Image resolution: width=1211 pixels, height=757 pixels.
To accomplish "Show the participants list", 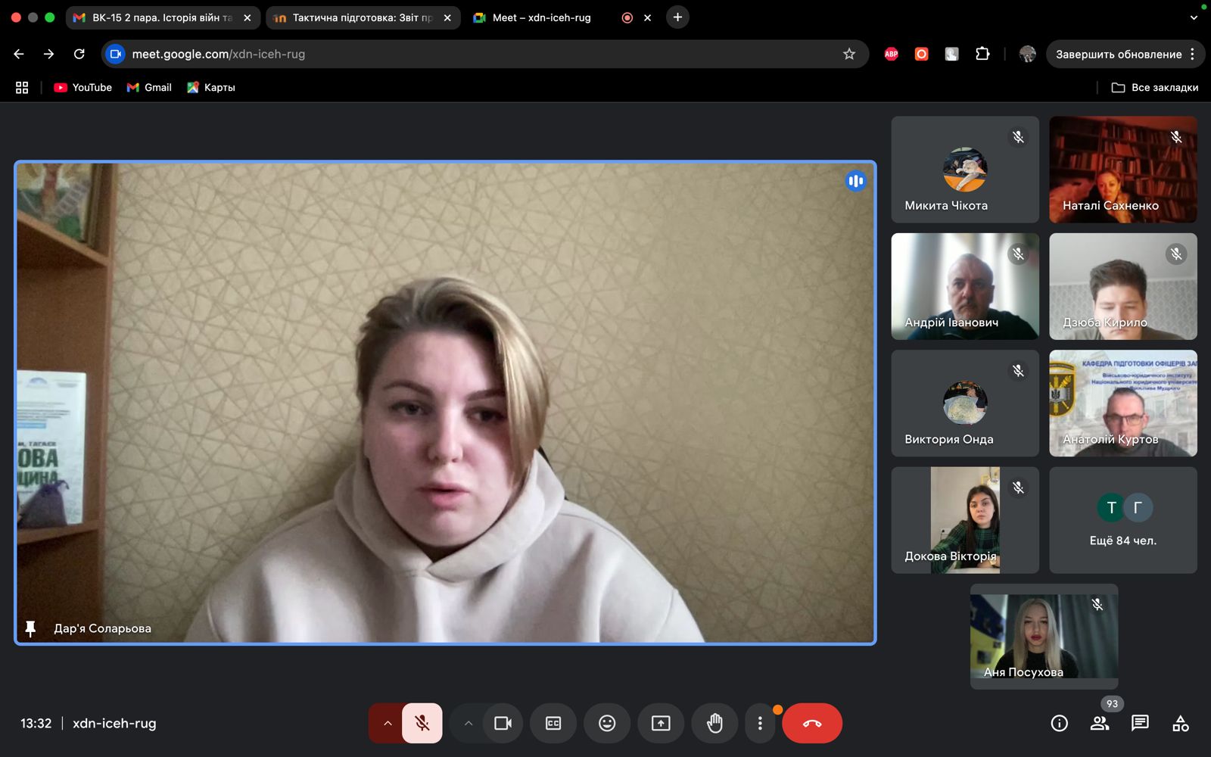I will [x=1100, y=723].
